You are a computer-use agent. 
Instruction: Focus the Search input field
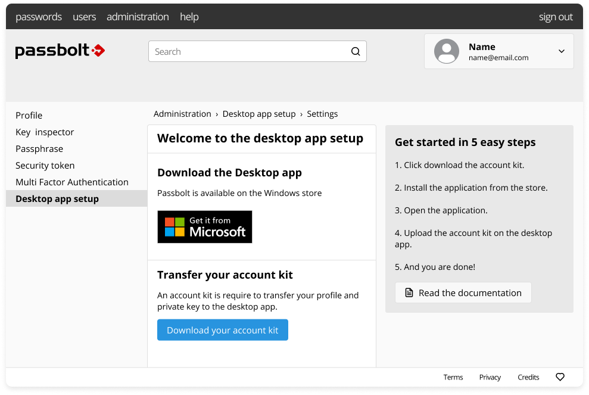click(x=257, y=51)
